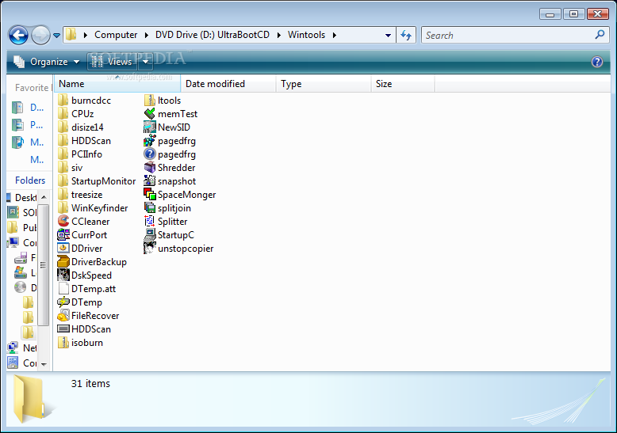Sort by the Type column header
This screenshot has height=433, width=617.
[x=324, y=84]
